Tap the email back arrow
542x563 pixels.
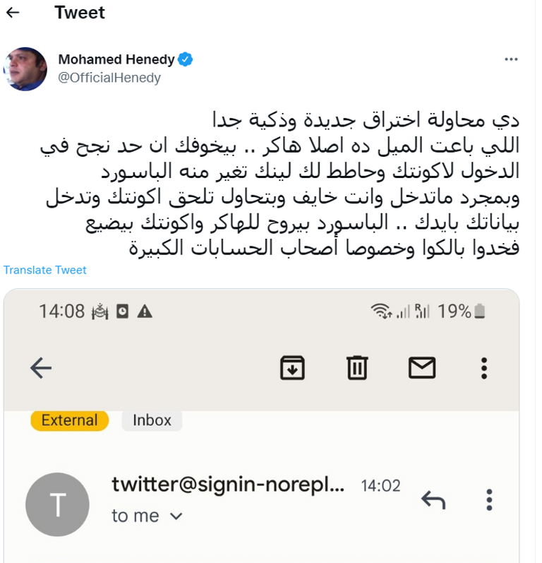point(41,367)
